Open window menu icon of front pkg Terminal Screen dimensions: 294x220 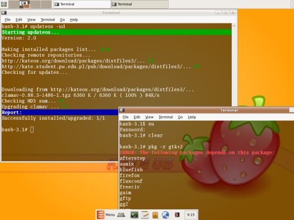(x=122, y=110)
